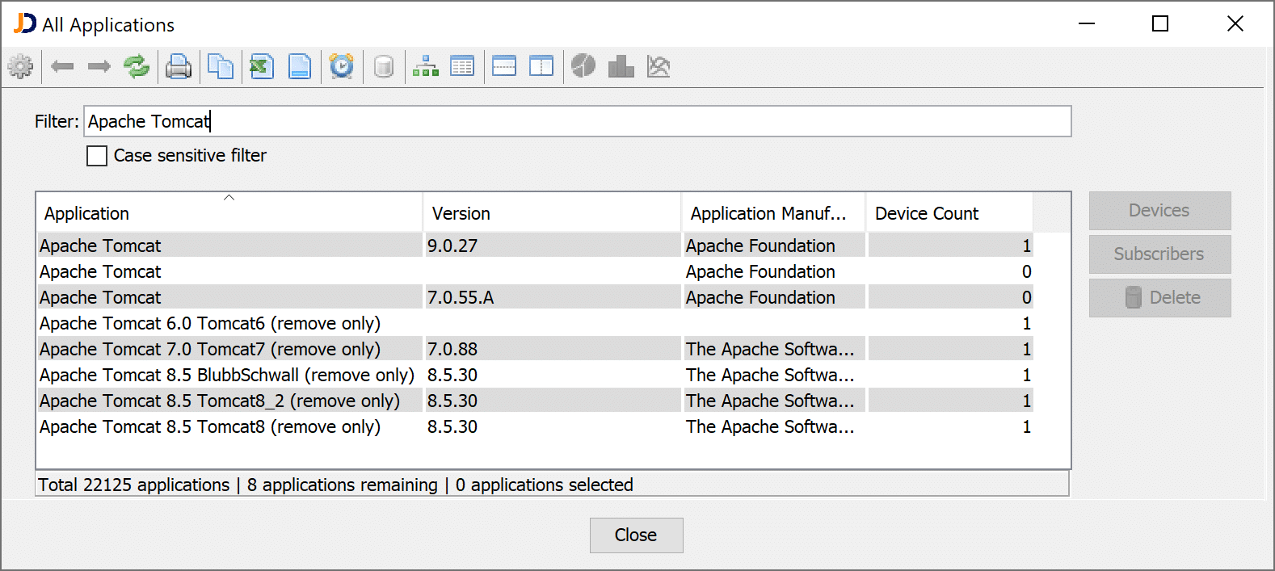Select Apache Tomcat 8.5 Tomcat8_2 (remove only) row

(535, 401)
